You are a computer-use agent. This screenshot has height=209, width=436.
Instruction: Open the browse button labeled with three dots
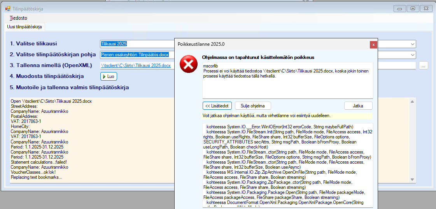(x=424, y=66)
